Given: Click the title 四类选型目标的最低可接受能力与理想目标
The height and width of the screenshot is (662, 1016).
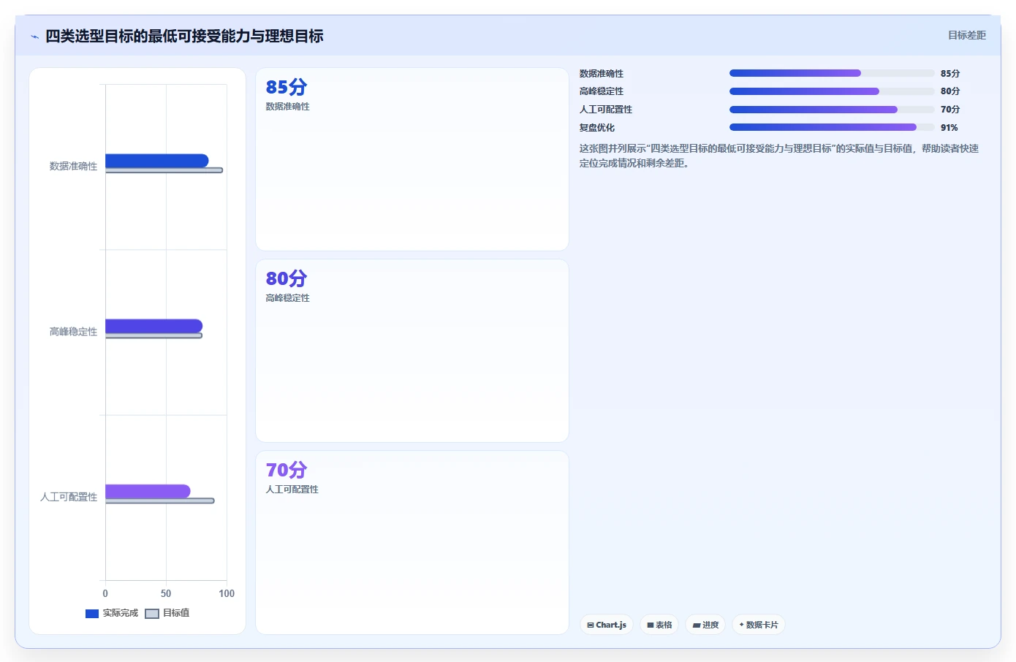Looking at the screenshot, I should click(x=184, y=37).
